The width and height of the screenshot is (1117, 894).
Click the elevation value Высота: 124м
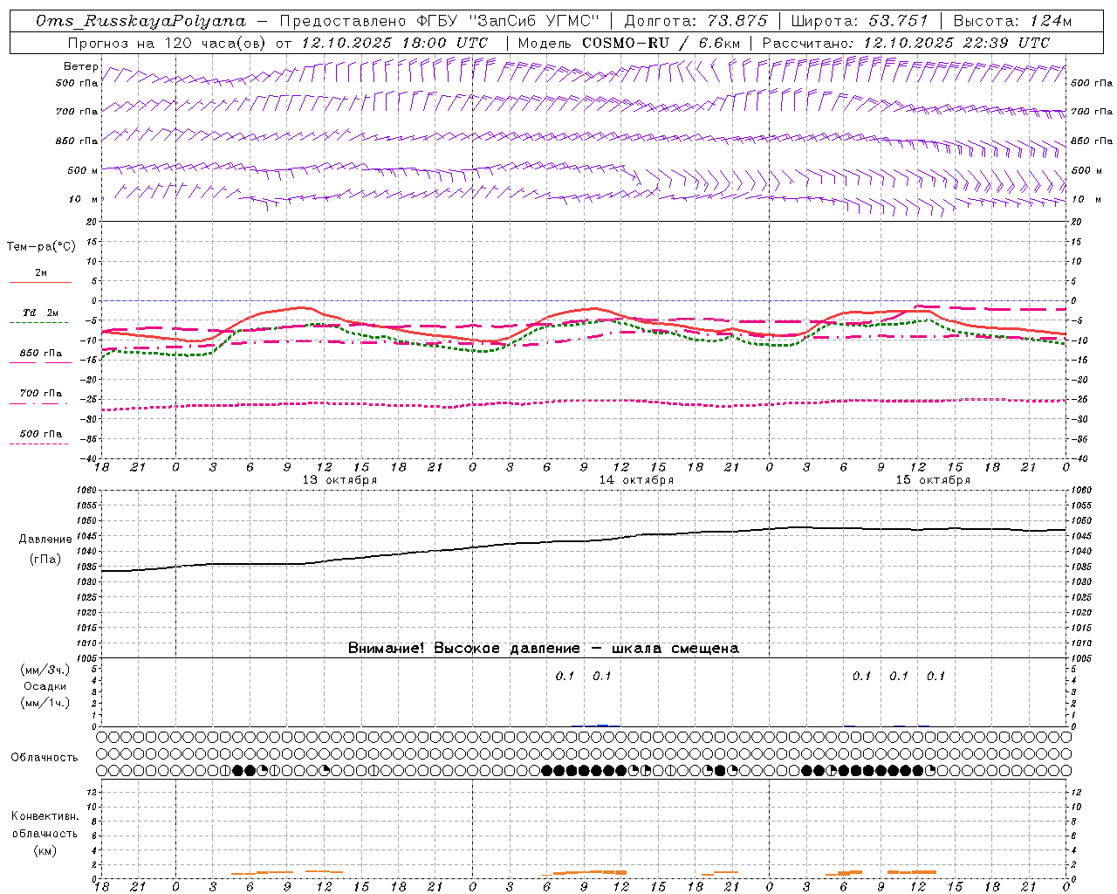[1012, 21]
